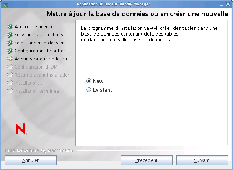
Task: Click the description text box about database tables
Action: pos(152,45)
